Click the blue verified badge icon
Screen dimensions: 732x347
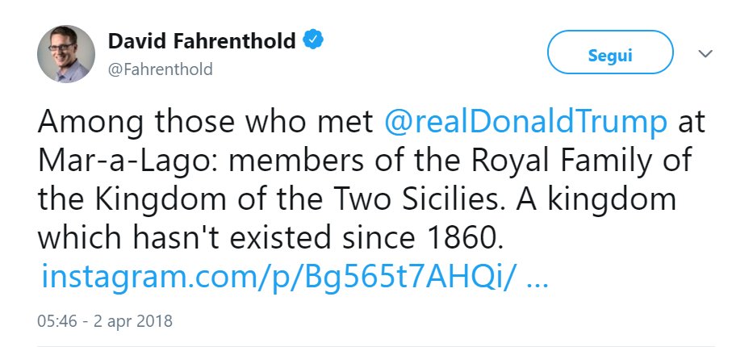click(313, 40)
